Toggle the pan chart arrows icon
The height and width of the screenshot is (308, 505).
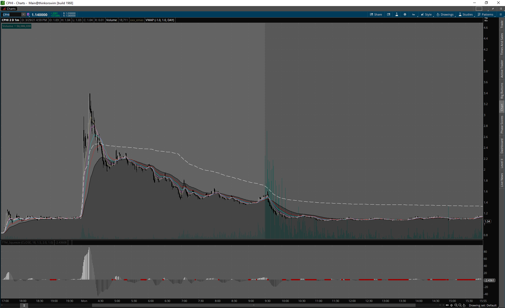pos(447,305)
